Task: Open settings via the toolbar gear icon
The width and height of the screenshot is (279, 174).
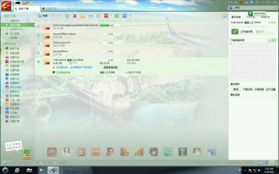Action: [98, 16]
